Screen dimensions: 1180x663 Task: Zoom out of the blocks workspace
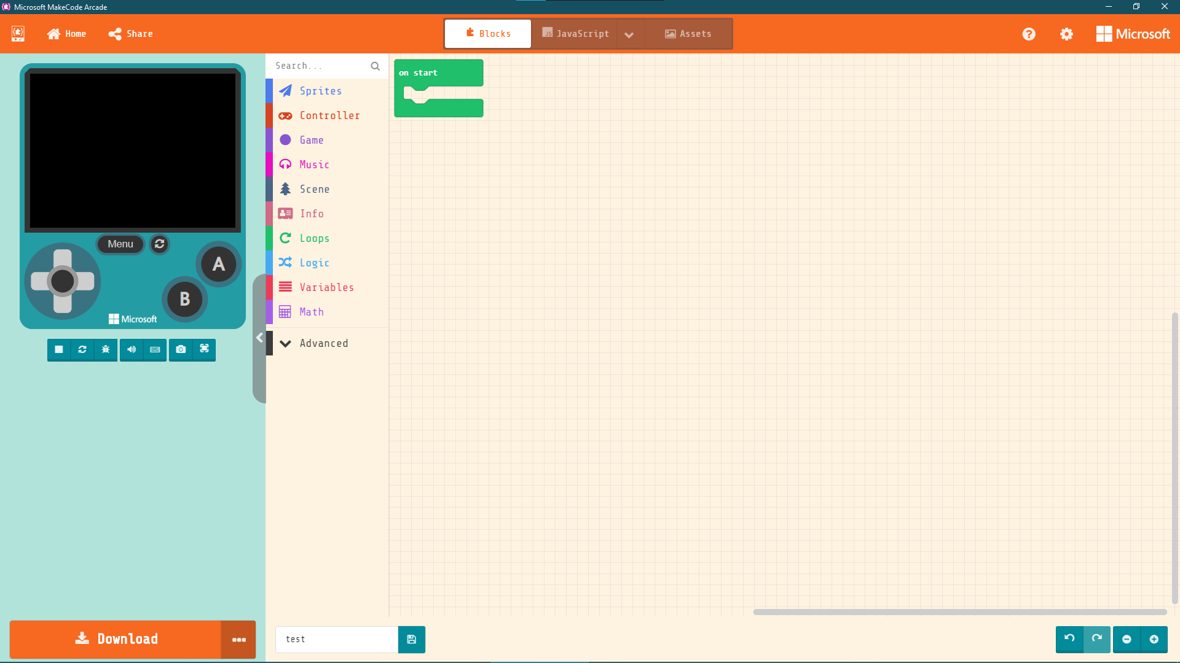[x=1127, y=639]
